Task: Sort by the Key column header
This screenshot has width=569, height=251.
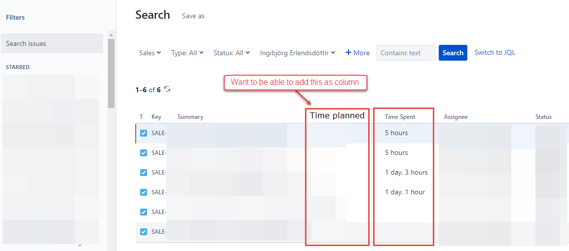Action: pyautogui.click(x=156, y=117)
